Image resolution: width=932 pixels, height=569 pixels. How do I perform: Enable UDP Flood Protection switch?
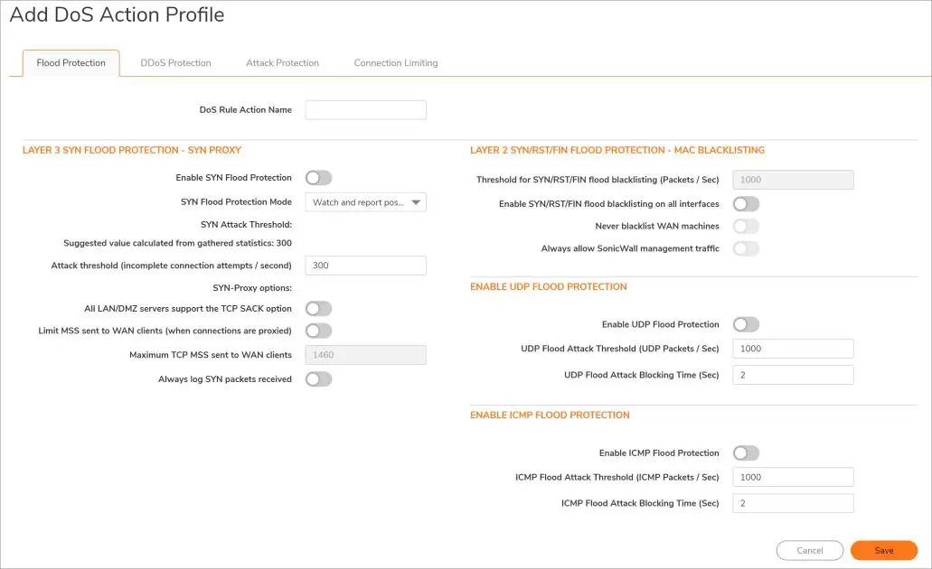746,324
